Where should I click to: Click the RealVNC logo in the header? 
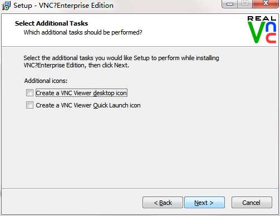click(x=262, y=30)
